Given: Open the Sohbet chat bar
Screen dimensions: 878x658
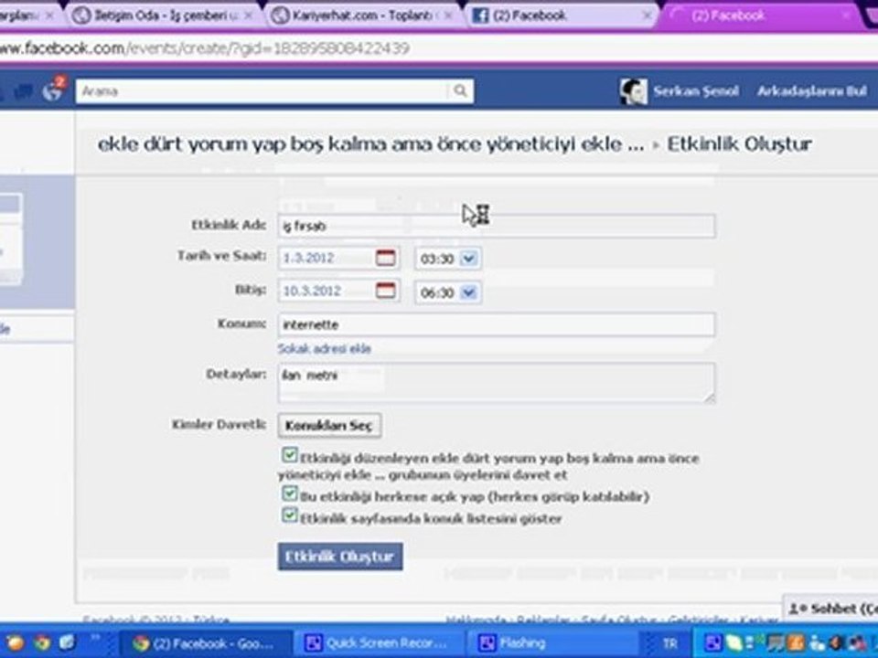Looking at the screenshot, I should tap(831, 609).
